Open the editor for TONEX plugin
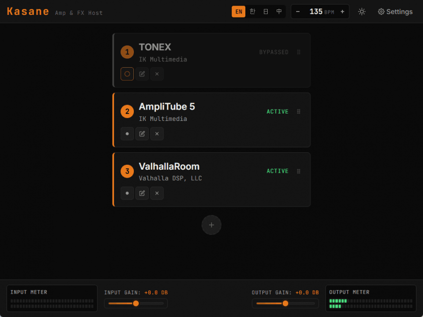Screen dimensions: 423x317 142,74
